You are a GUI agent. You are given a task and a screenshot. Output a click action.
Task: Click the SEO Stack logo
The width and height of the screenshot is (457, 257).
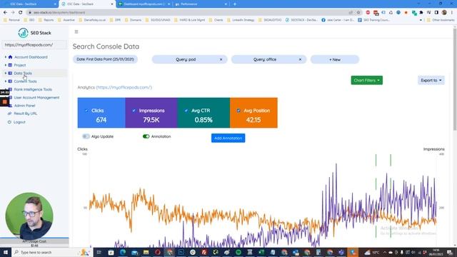34,33
